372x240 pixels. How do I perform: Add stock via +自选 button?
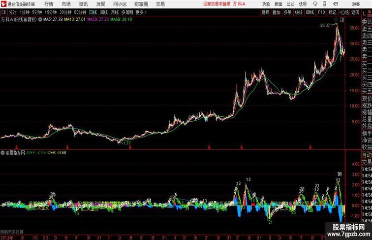[x=344, y=12]
